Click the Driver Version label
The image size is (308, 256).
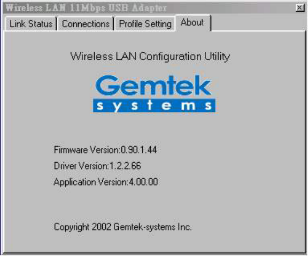pyautogui.click(x=81, y=166)
